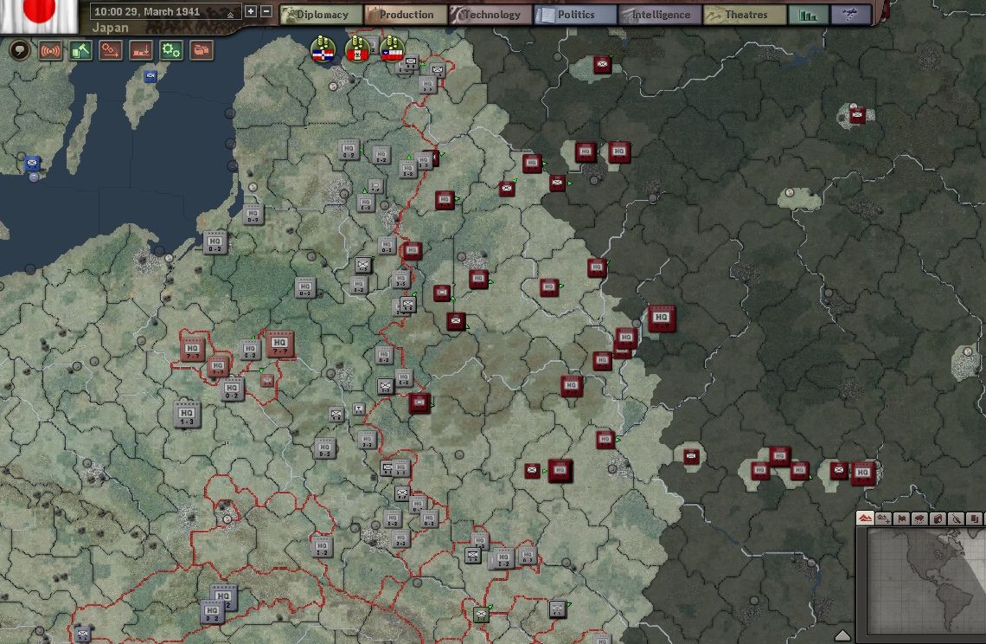
Task: Click the green gears alert icon
Action: pyautogui.click(x=171, y=51)
